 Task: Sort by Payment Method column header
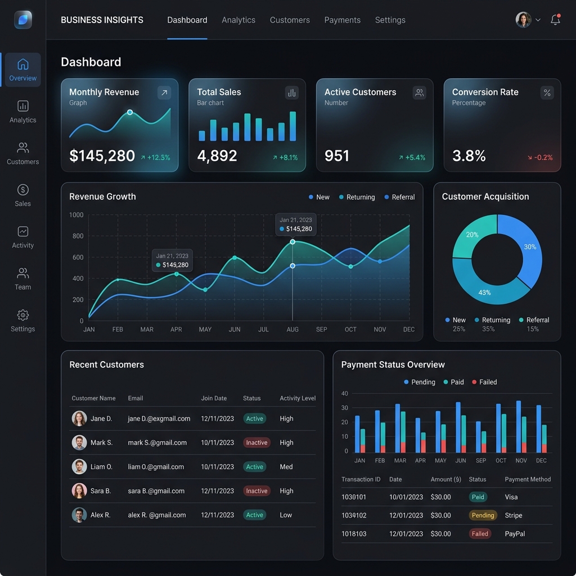(528, 479)
